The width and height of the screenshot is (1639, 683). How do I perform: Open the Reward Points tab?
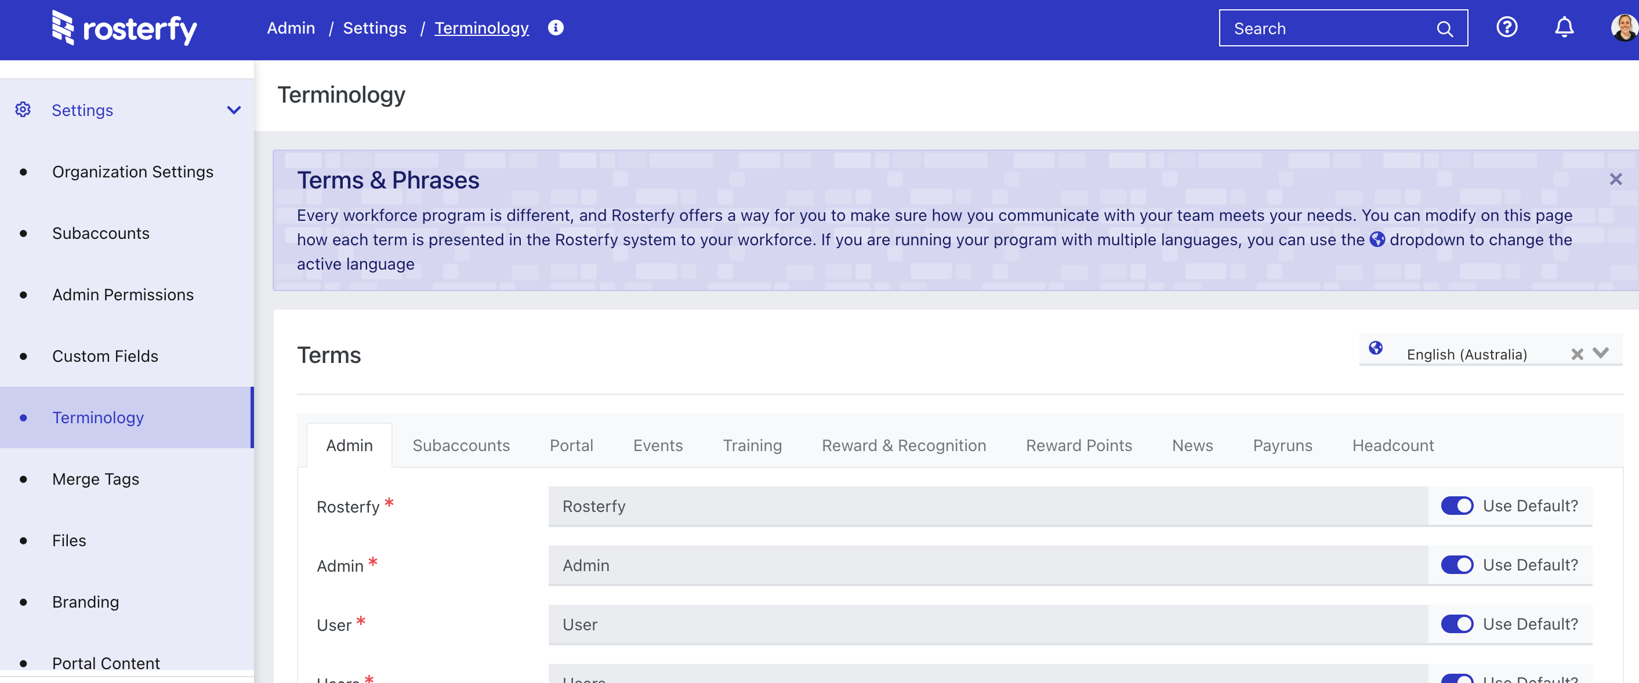[x=1078, y=446]
